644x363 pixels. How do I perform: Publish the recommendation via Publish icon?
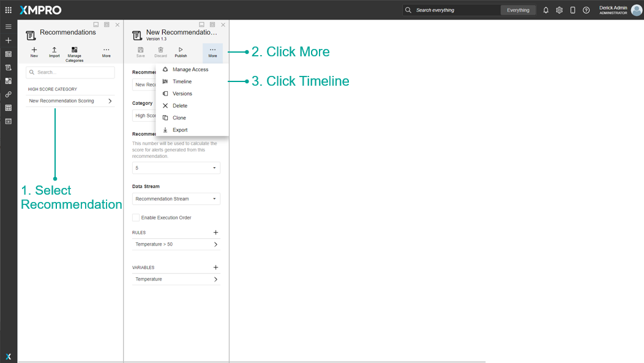click(181, 51)
